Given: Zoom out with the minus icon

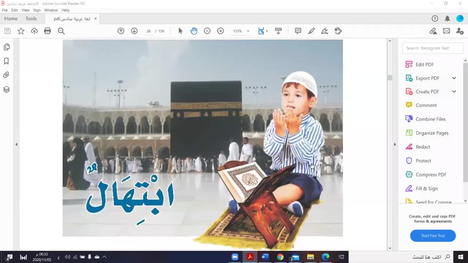Looking at the screenshot, I should click(207, 31).
